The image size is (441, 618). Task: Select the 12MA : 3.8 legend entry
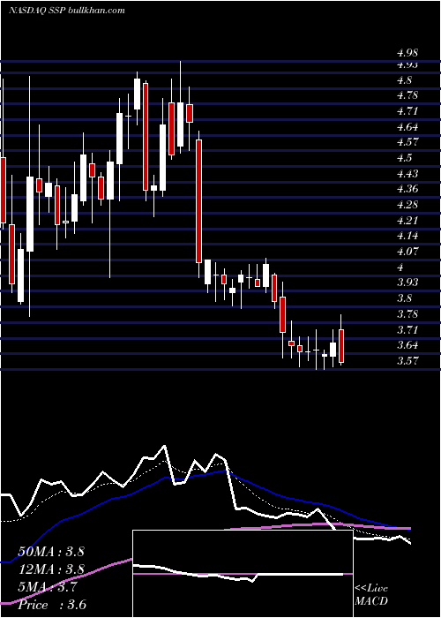tap(51, 569)
